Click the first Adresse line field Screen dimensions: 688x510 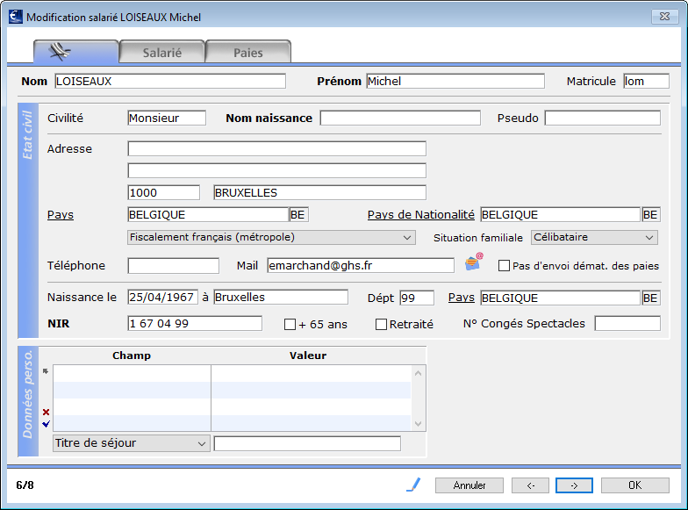point(277,148)
